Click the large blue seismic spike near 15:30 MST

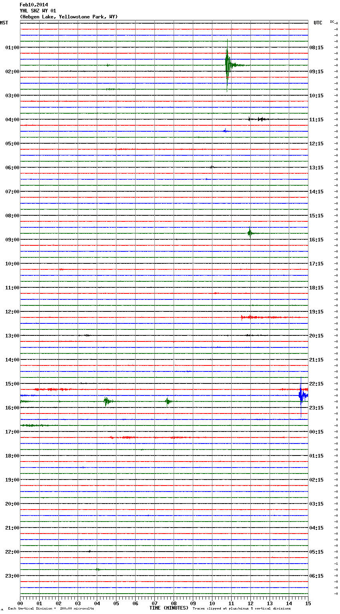(x=301, y=395)
